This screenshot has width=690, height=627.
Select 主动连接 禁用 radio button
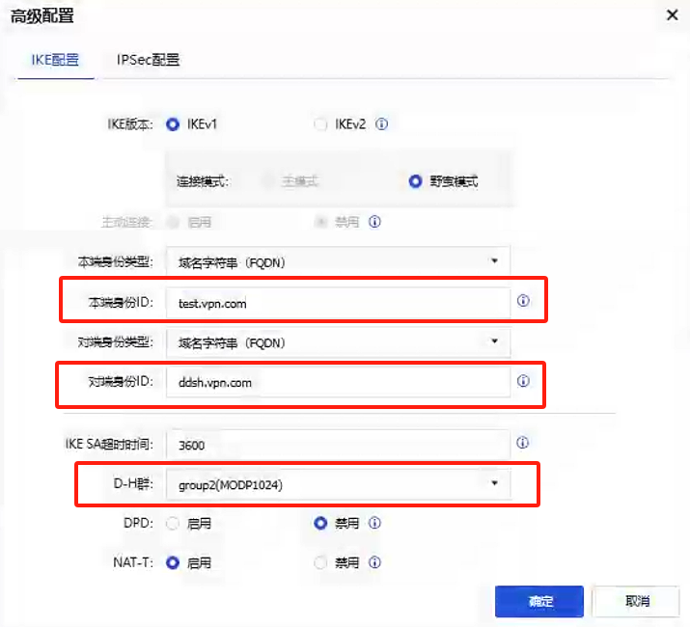click(320, 222)
